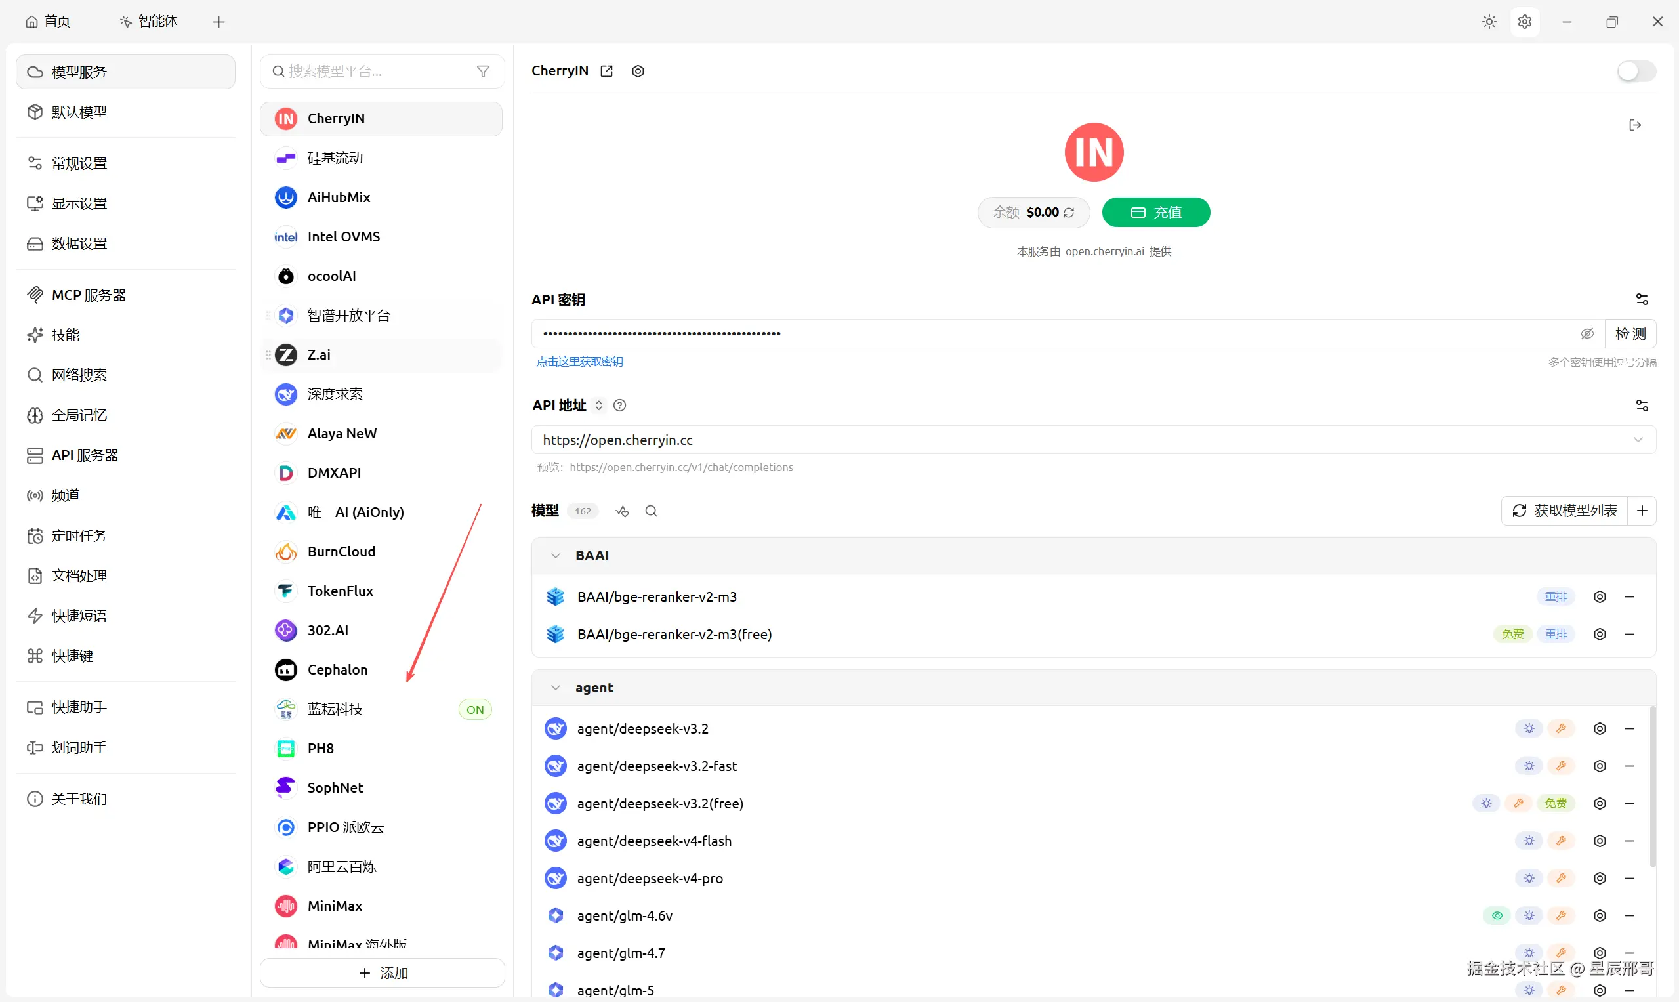The height and width of the screenshot is (1002, 1679).
Task: Focus the 搜索模型平台 search field
Action: (x=382, y=72)
